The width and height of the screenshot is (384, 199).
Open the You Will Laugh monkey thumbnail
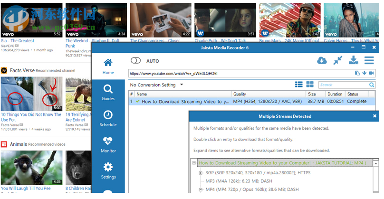(31, 168)
